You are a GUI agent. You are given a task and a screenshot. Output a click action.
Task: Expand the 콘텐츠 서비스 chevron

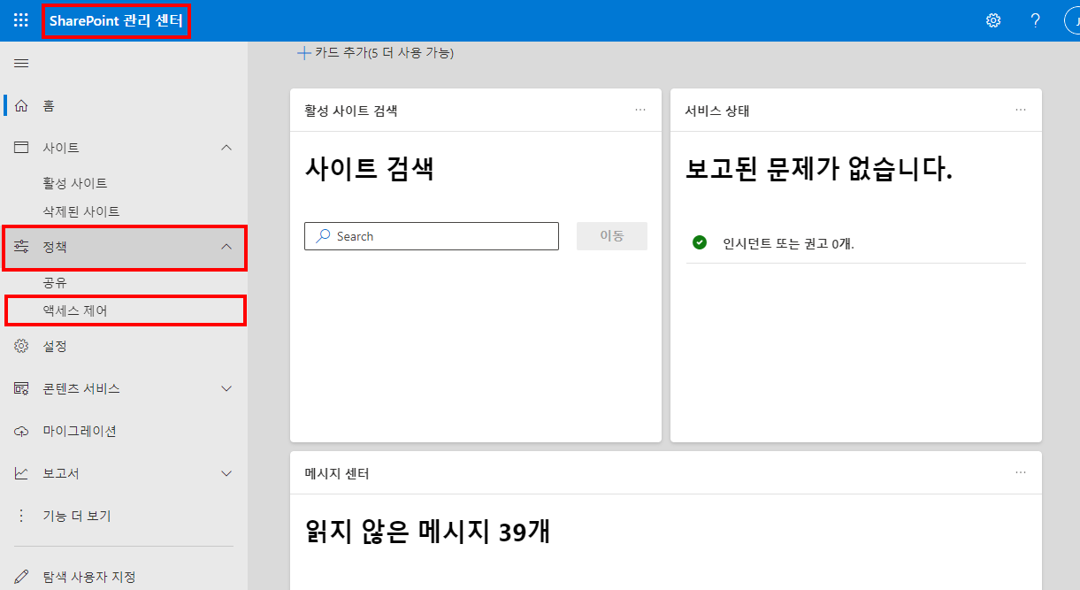pos(226,388)
